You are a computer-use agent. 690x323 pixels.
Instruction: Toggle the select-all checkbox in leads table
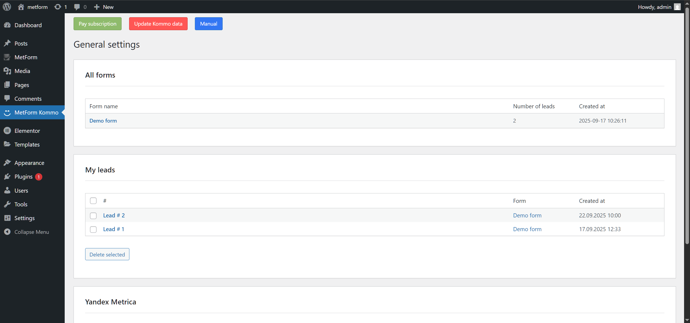93,200
